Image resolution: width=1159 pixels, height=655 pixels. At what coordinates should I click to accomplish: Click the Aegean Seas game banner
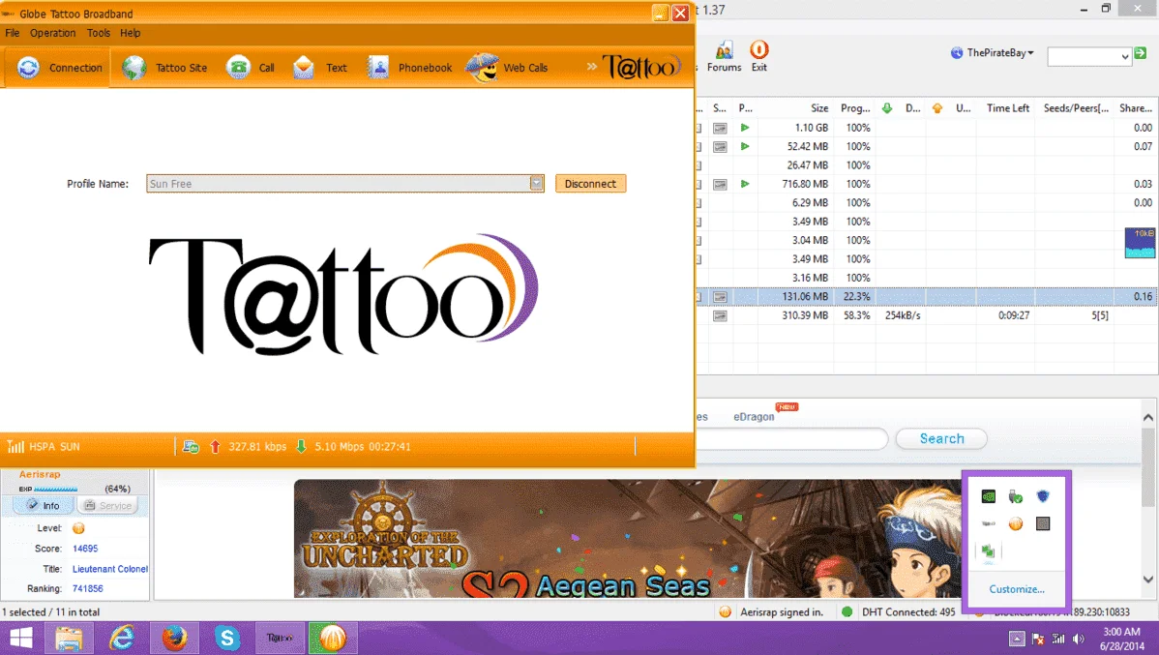[x=627, y=539]
